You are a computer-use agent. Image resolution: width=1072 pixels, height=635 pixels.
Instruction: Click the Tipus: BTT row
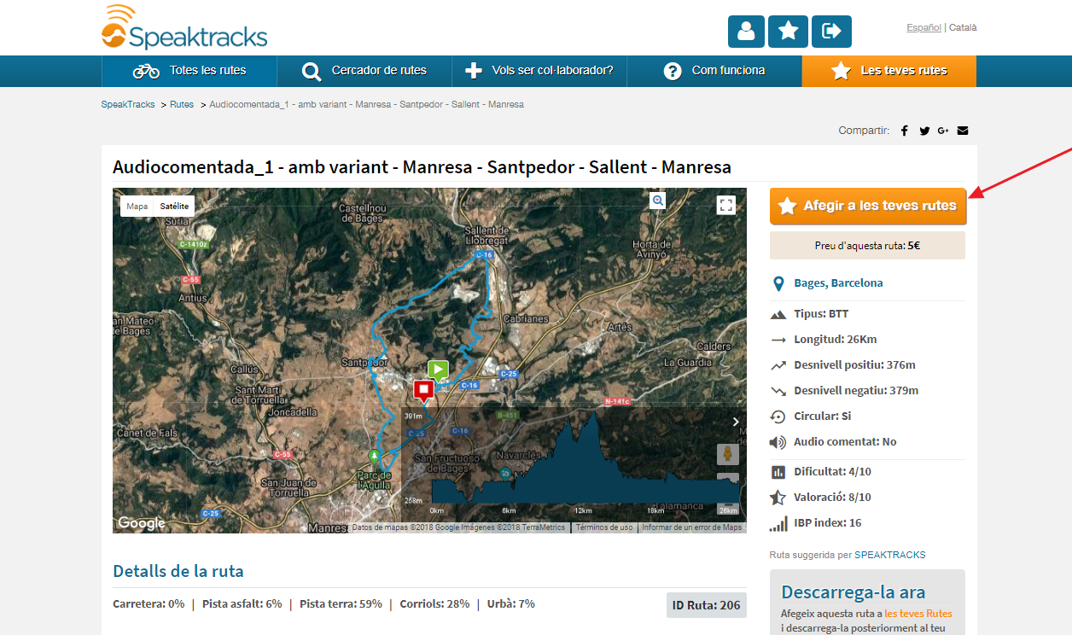click(x=867, y=314)
